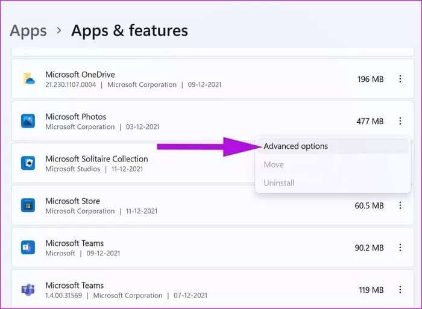
Task: Click Teams version 1.4.00.31569
Action: tap(63, 295)
